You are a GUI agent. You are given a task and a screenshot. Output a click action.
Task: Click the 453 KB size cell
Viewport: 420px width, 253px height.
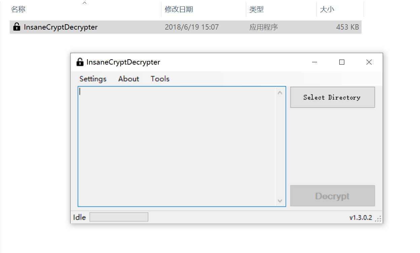pos(347,27)
